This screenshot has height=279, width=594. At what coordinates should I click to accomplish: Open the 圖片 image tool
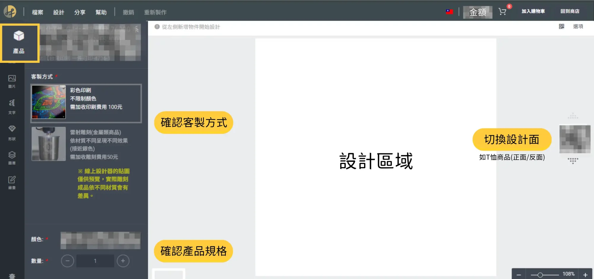[x=12, y=81]
